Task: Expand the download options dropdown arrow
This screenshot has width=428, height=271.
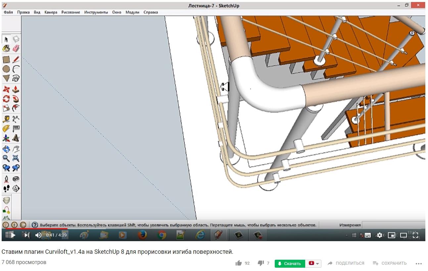Action: (318, 264)
